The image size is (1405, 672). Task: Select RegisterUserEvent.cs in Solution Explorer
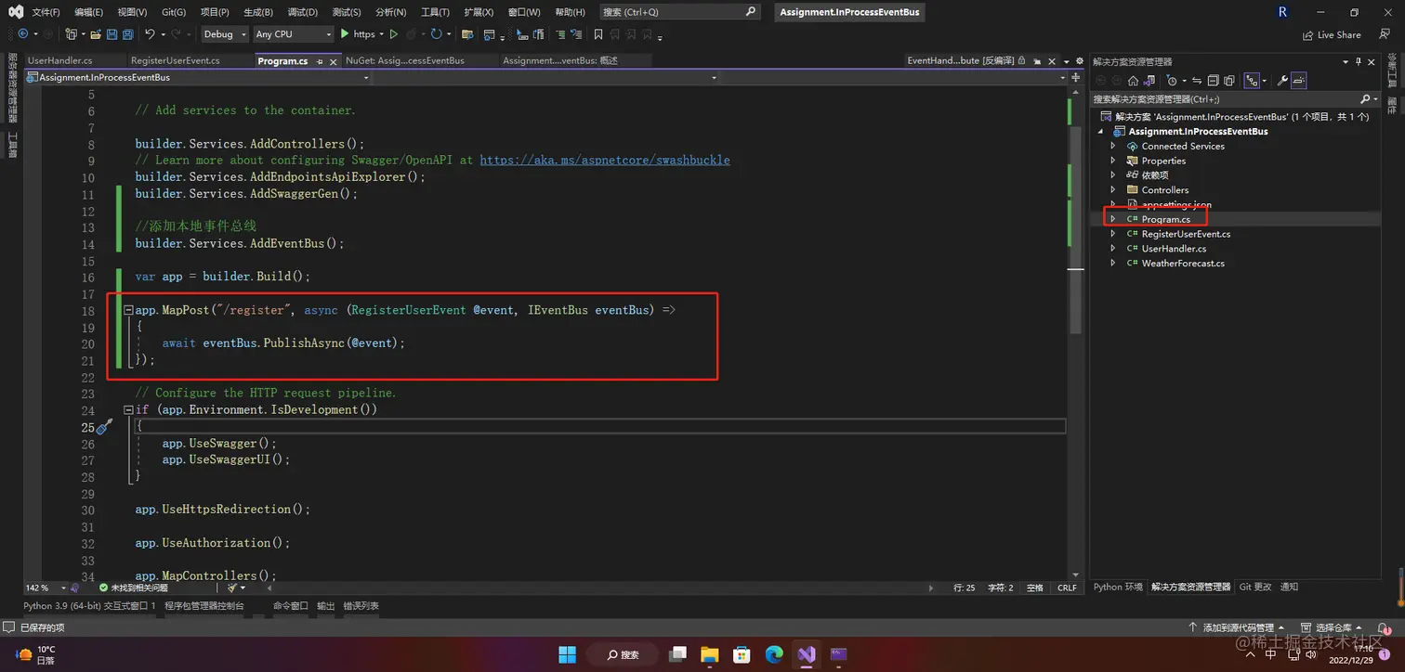1186,234
